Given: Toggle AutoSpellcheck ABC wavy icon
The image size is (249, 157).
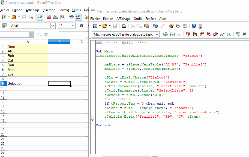Looking at the screenshot, I should (78, 17).
